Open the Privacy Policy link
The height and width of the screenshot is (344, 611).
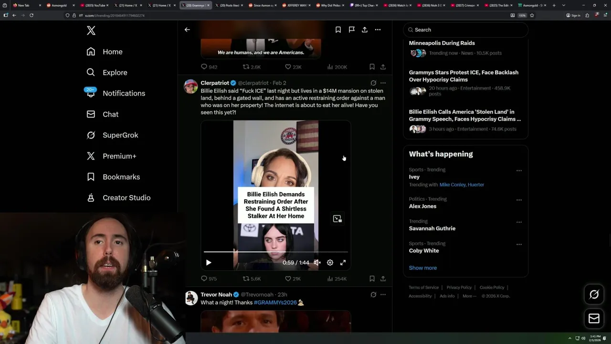(459, 288)
